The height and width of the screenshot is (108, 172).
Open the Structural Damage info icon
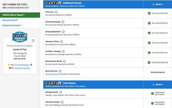coord(63,22)
